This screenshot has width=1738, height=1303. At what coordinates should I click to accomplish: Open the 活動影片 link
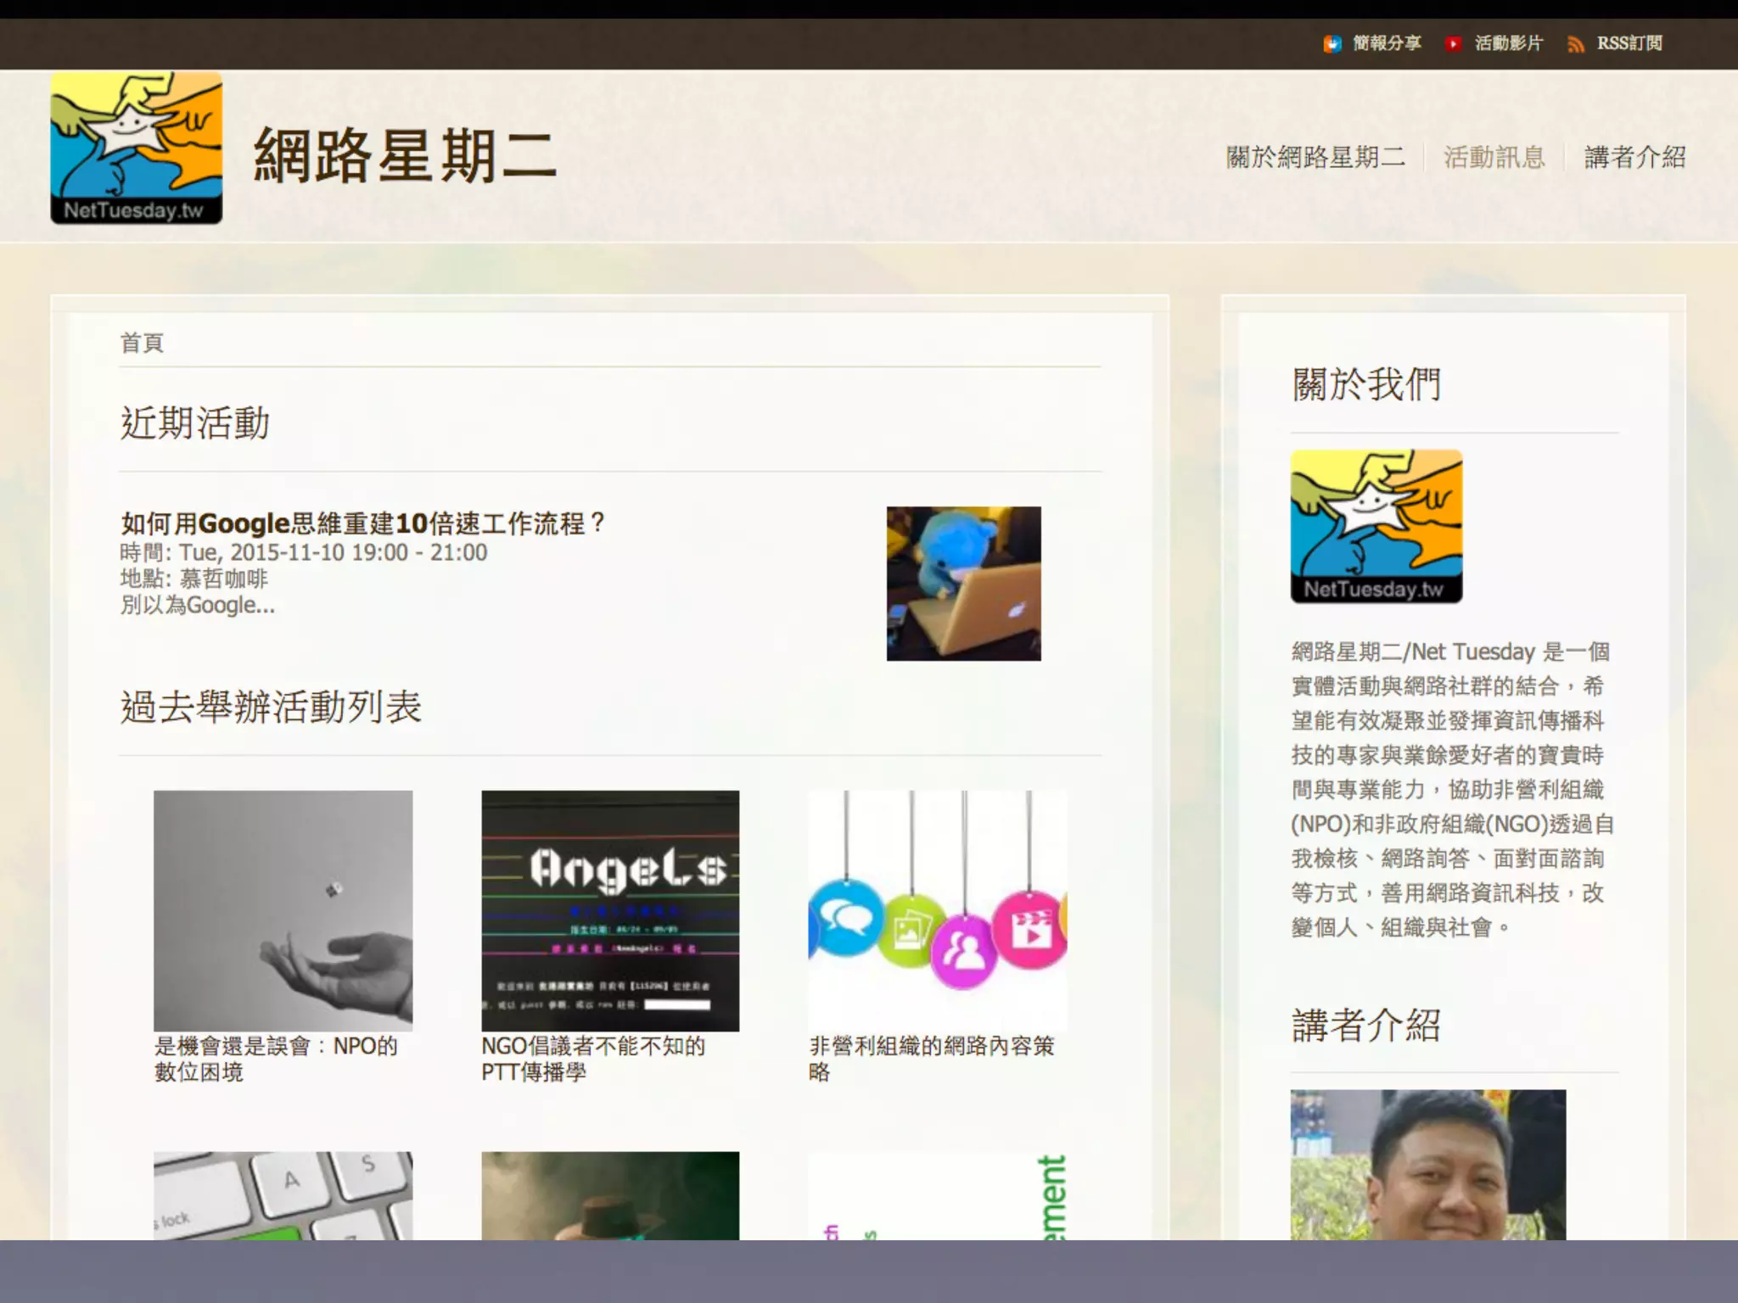point(1509,43)
